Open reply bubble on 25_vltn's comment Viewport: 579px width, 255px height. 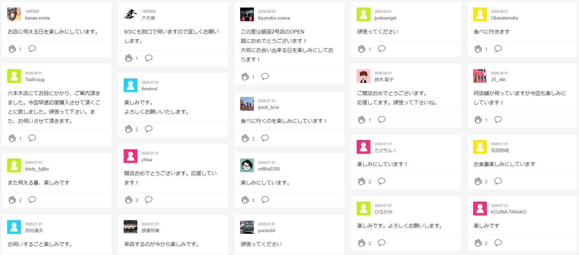[x=498, y=119]
